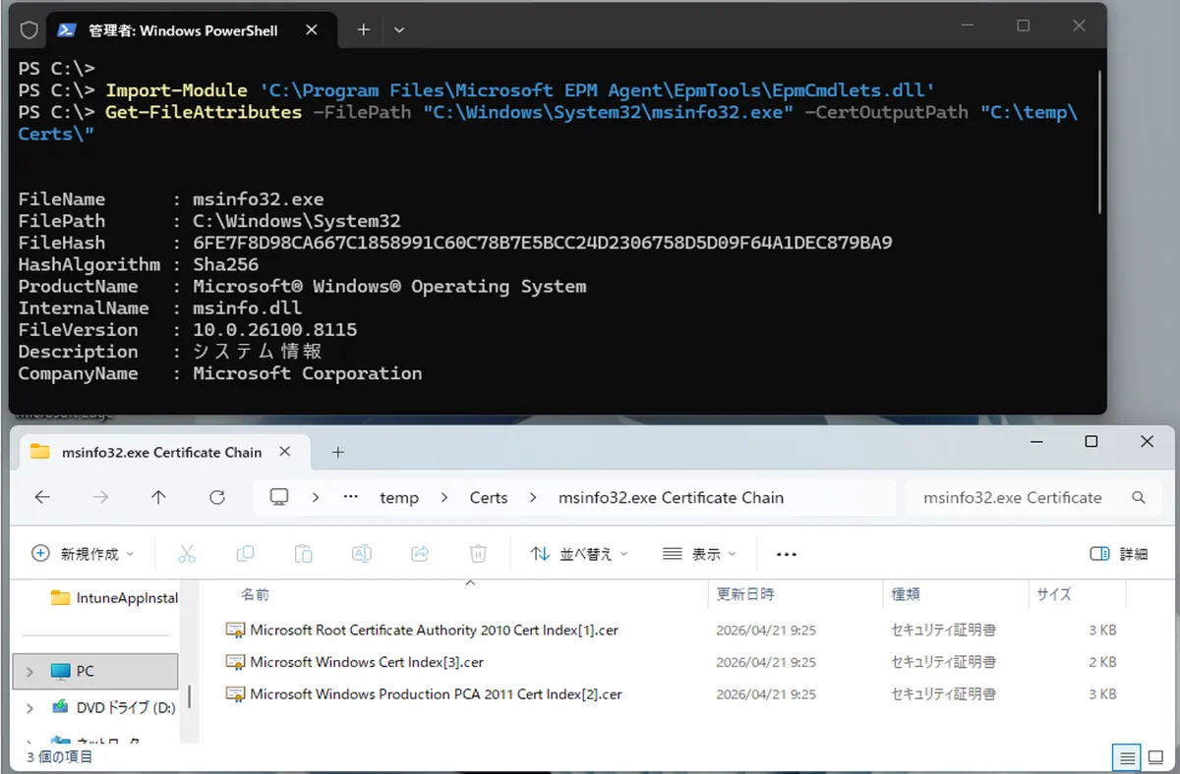Image resolution: width=1180 pixels, height=774 pixels.
Task: Toggle the 詳細 details pane
Action: [x=1119, y=554]
